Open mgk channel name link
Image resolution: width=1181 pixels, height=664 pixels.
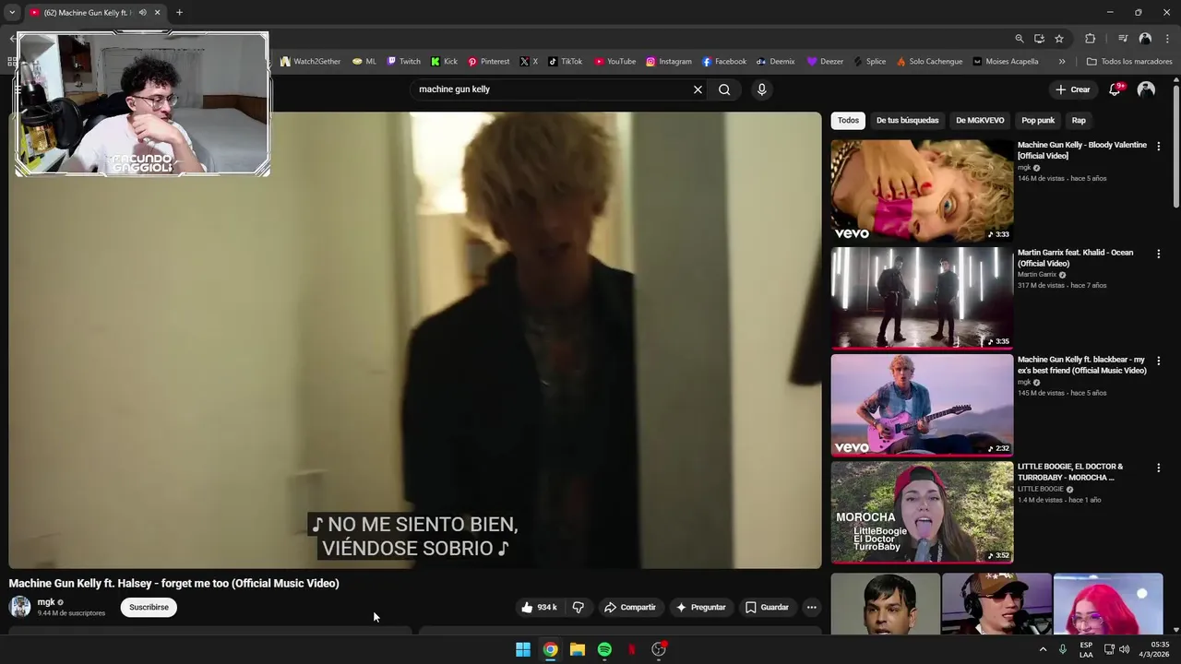46,602
